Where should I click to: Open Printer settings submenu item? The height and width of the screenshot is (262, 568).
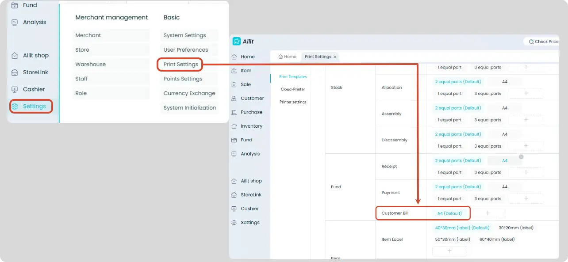(x=293, y=102)
